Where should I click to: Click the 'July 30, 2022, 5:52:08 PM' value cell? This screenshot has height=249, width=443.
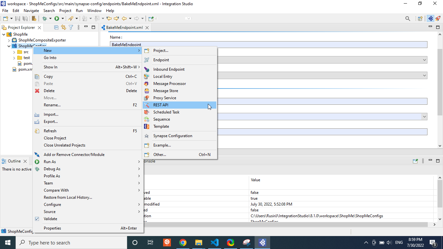pyautogui.click(x=341, y=204)
